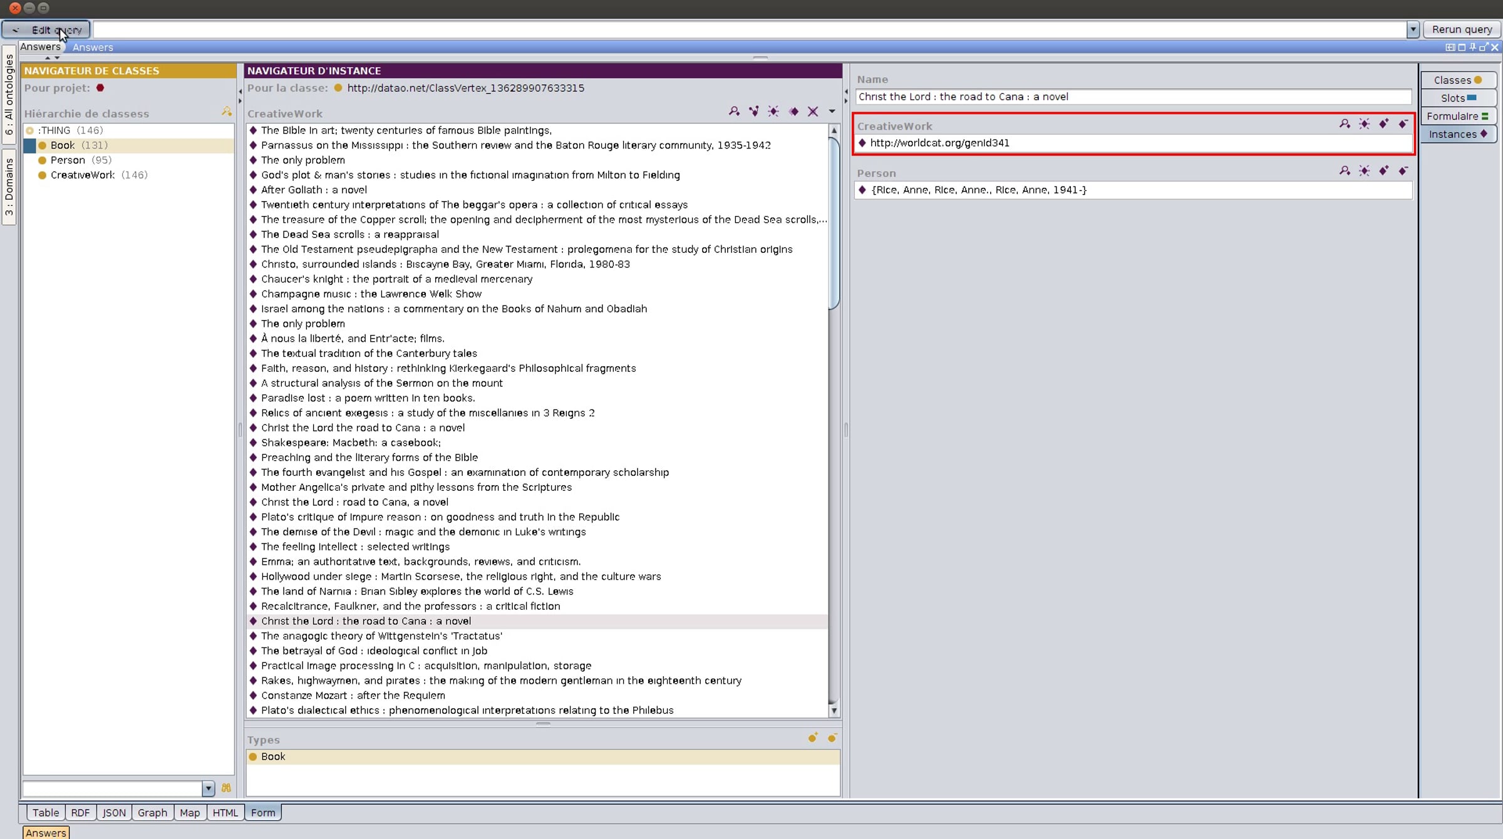Click the starburst icon in the CreativeWork slot header
This screenshot has height=839, width=1503.
click(1364, 124)
